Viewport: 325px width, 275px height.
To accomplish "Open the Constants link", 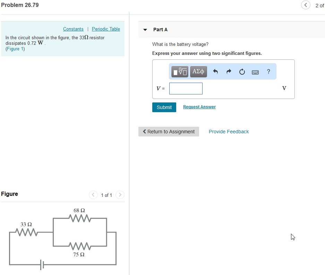I will pyautogui.click(x=73, y=29).
